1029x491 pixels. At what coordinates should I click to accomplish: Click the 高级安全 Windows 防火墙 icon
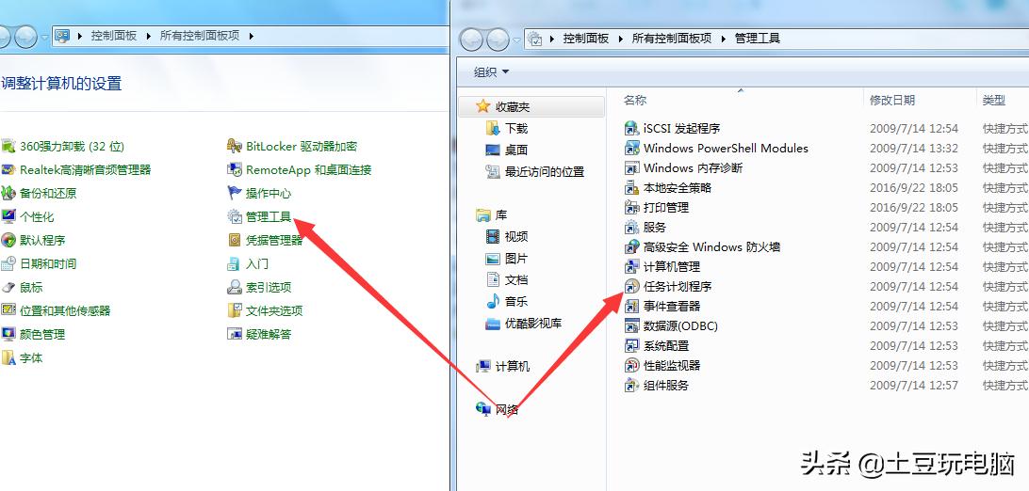(x=631, y=246)
